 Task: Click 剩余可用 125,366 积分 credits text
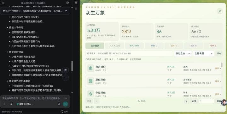tap(12, 112)
